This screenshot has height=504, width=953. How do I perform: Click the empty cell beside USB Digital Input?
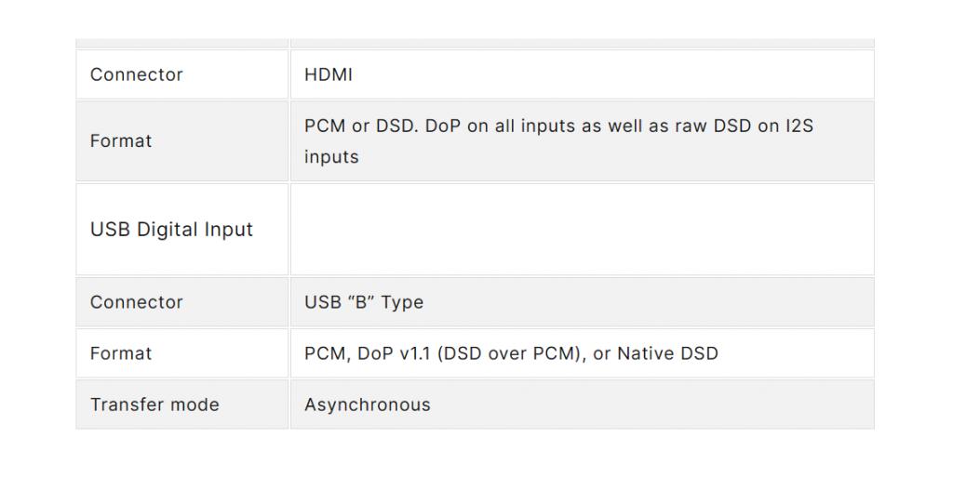click(582, 230)
